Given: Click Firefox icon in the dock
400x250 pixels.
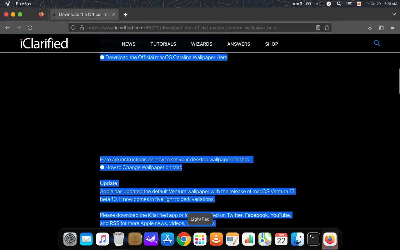Looking at the screenshot, I should tap(330, 239).
